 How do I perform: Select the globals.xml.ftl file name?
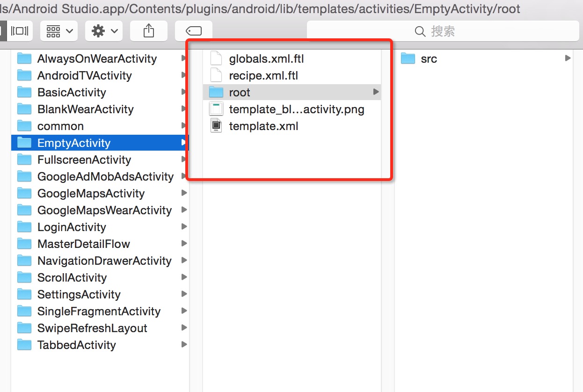(x=266, y=59)
